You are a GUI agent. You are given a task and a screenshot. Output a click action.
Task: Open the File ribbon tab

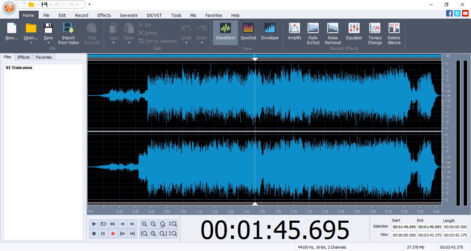point(46,15)
